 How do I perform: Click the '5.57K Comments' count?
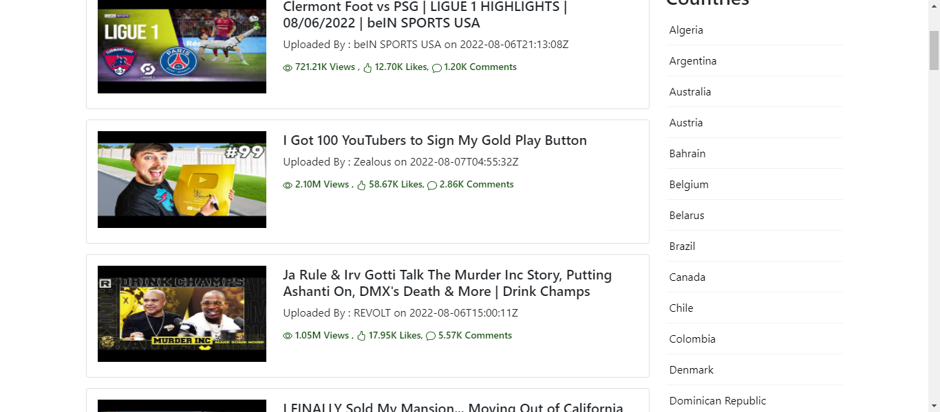[475, 336]
